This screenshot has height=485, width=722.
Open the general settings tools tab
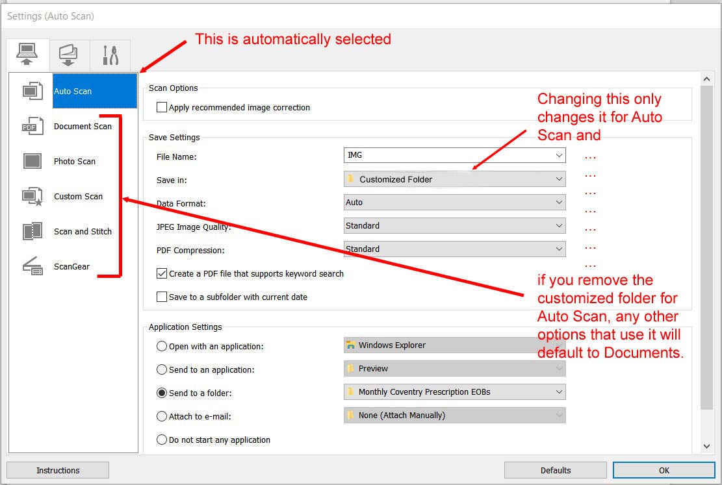tap(110, 55)
